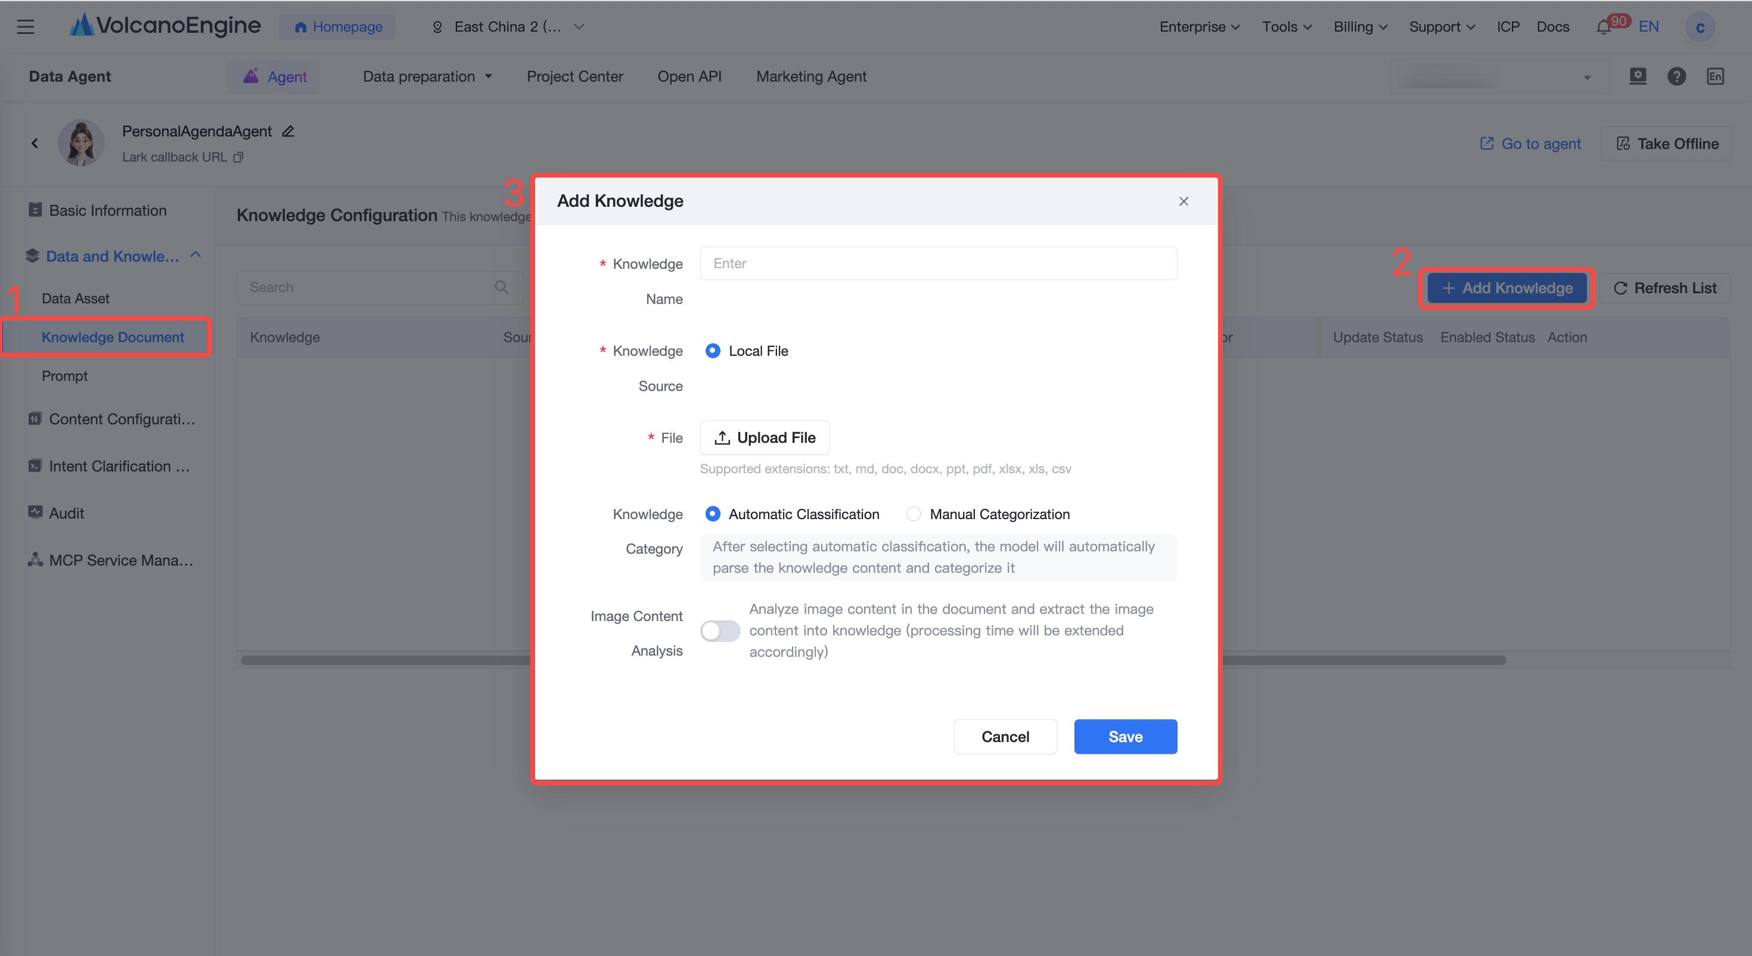Click the notification bell icon
The height and width of the screenshot is (956, 1752).
tap(1603, 27)
